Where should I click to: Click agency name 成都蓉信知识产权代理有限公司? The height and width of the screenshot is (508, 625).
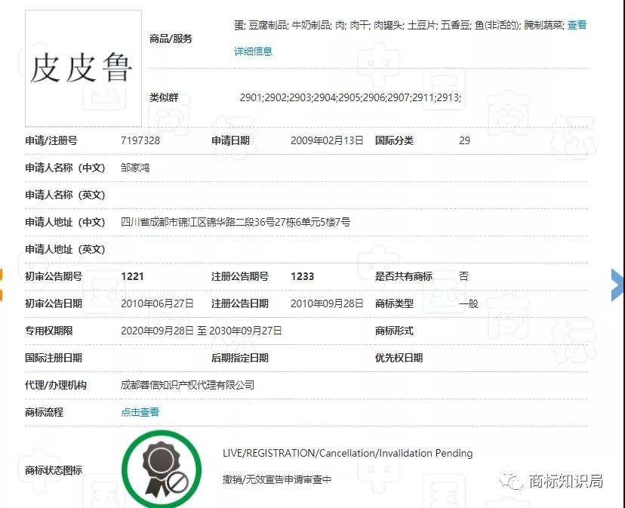click(187, 385)
